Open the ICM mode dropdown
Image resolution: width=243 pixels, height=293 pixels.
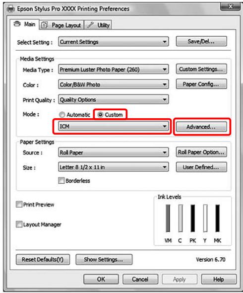(113, 127)
